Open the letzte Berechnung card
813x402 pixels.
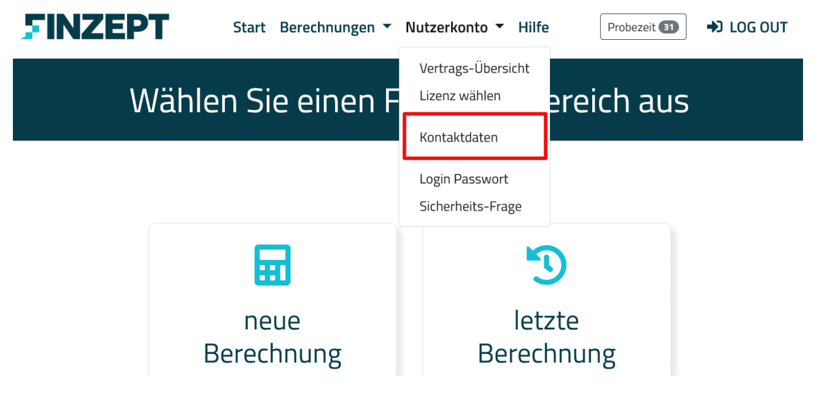(546, 300)
